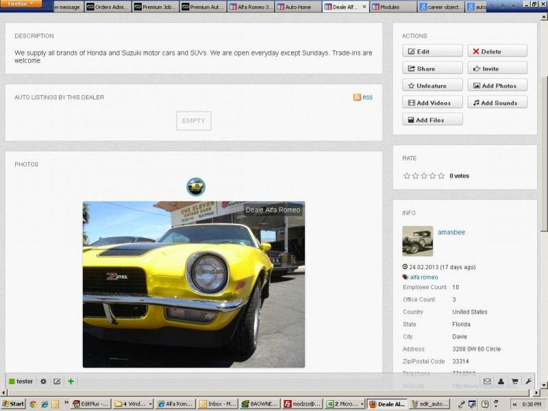The width and height of the screenshot is (548, 411).
Task: Open the 2 Microsoft Excel taskbar group
Action: click(x=345, y=404)
